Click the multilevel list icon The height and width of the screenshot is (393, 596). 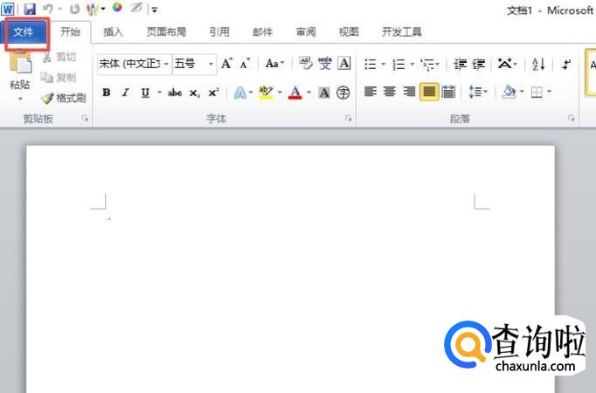(427, 64)
